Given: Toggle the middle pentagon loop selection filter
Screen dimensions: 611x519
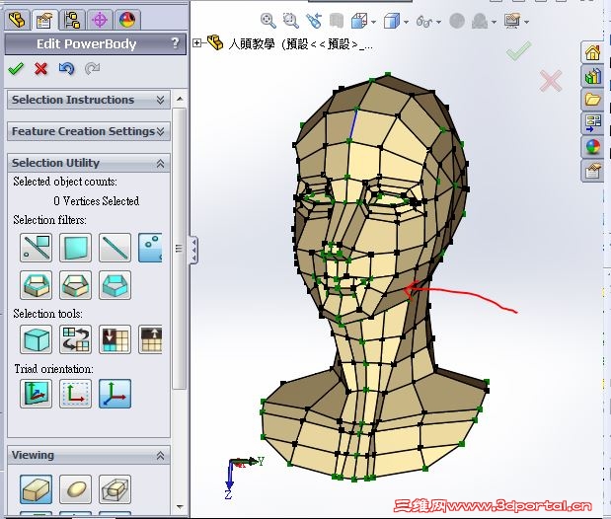Looking at the screenshot, I should point(76,285).
